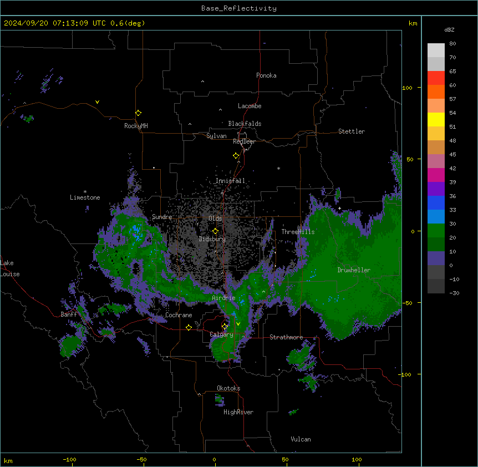The image size is (478, 467).
Task: Click the Base_Reflectivity title
Action: point(239,8)
